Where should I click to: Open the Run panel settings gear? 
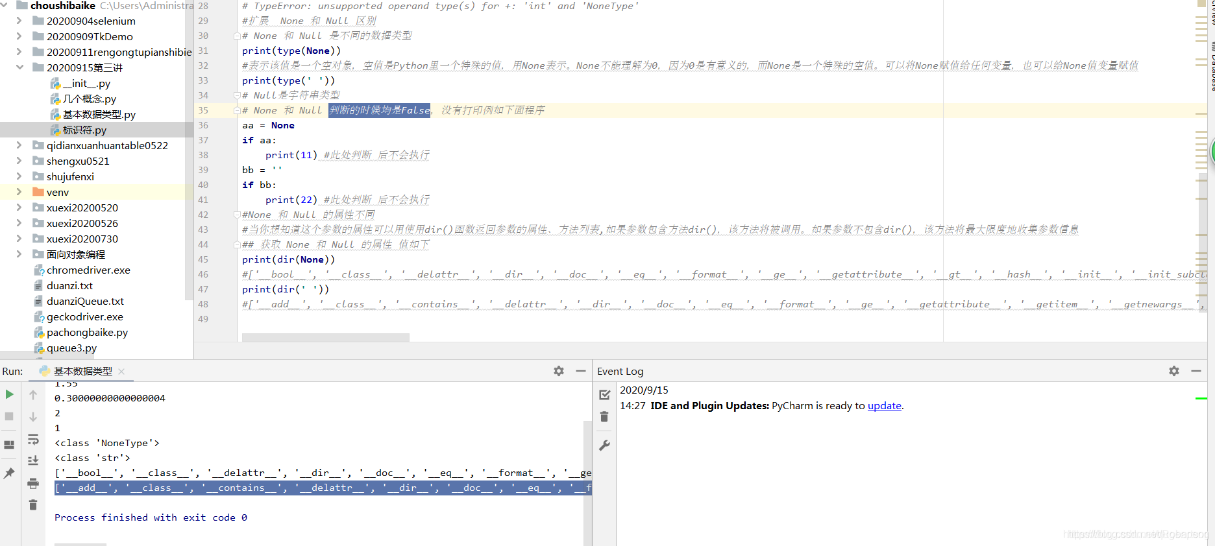click(559, 371)
